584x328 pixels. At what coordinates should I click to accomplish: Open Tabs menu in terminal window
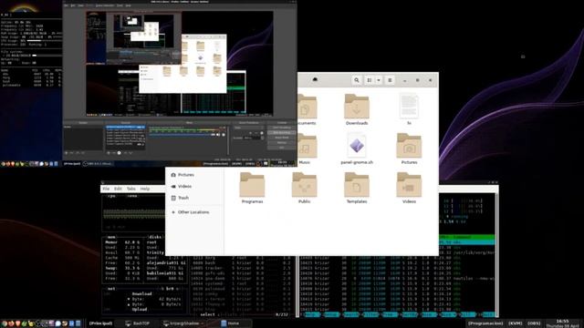(x=131, y=189)
